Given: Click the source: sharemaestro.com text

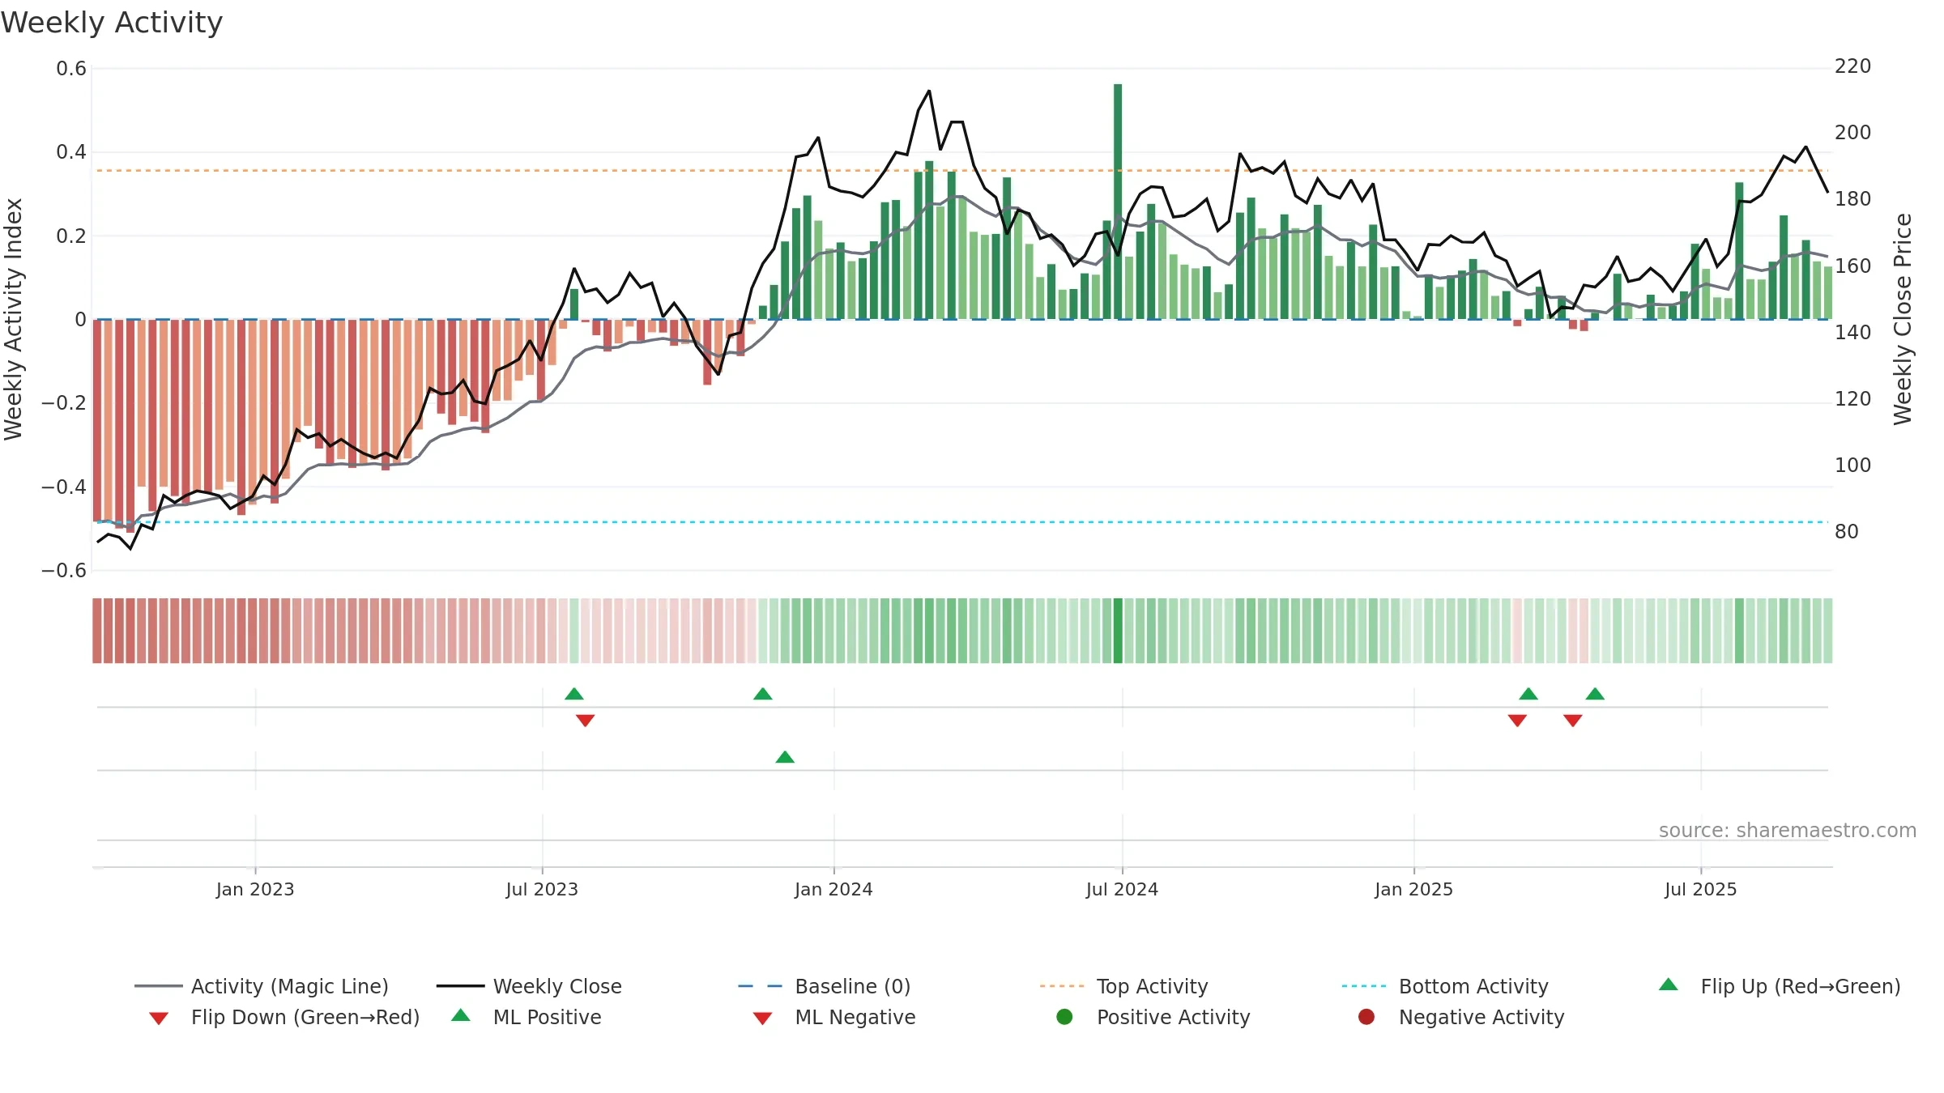Looking at the screenshot, I should (x=1788, y=830).
